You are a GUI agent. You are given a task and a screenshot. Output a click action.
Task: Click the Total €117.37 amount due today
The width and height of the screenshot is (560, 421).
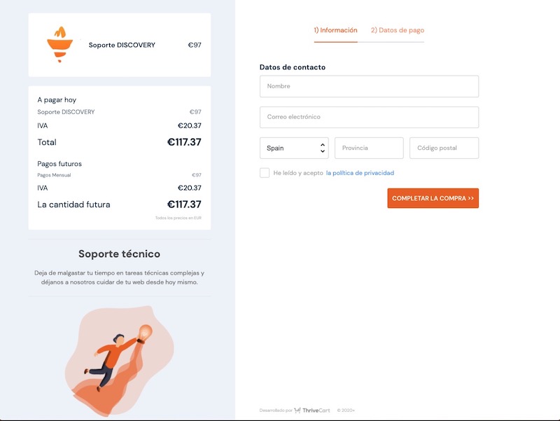[184, 142]
